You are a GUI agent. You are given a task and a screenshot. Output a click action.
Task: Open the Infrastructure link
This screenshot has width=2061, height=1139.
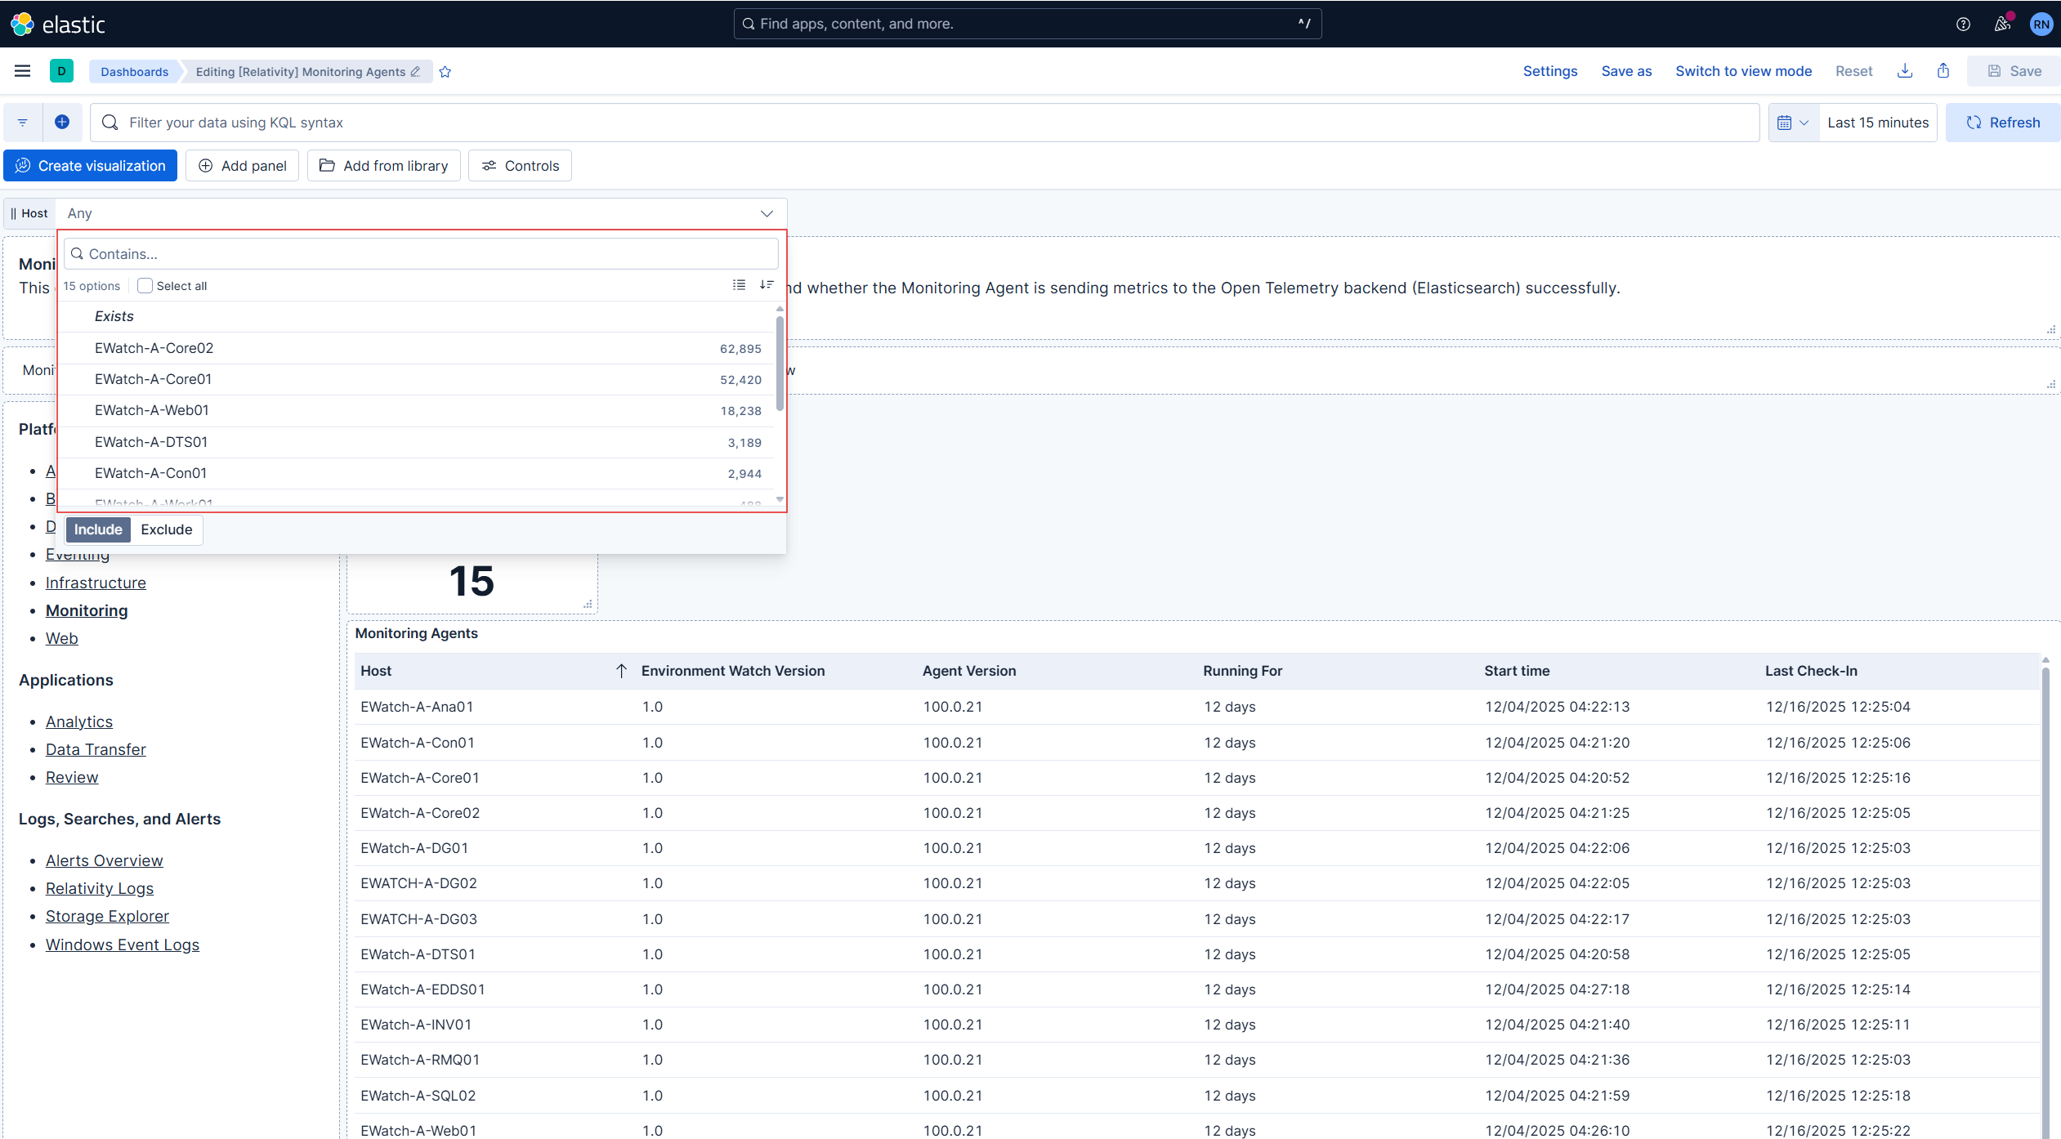96,583
